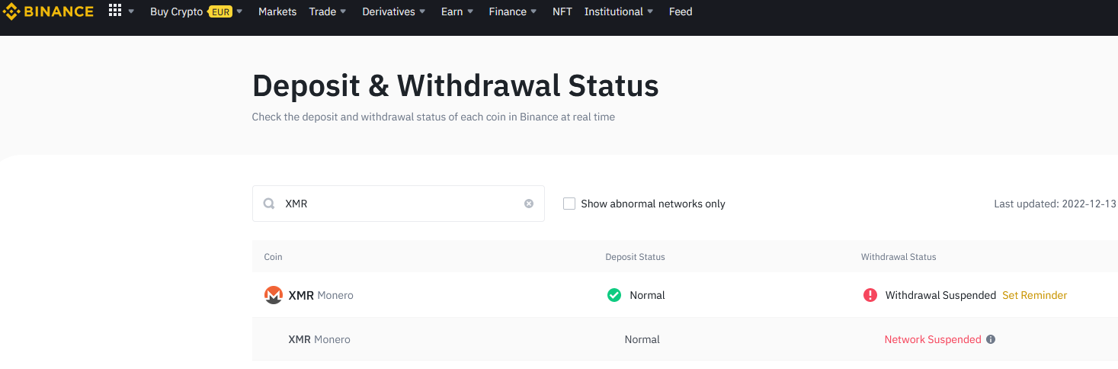
Task: Click the red withdrawal suspended alert icon
Action: pyautogui.click(x=870, y=295)
